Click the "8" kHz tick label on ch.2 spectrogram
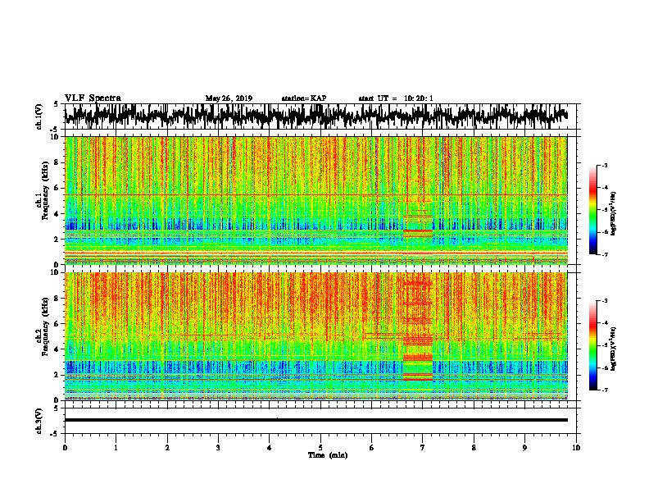 57,298
